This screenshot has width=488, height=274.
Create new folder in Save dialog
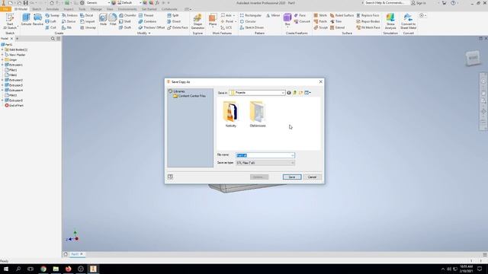point(300,93)
